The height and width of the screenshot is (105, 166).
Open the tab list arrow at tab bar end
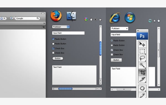tap(43, 27)
